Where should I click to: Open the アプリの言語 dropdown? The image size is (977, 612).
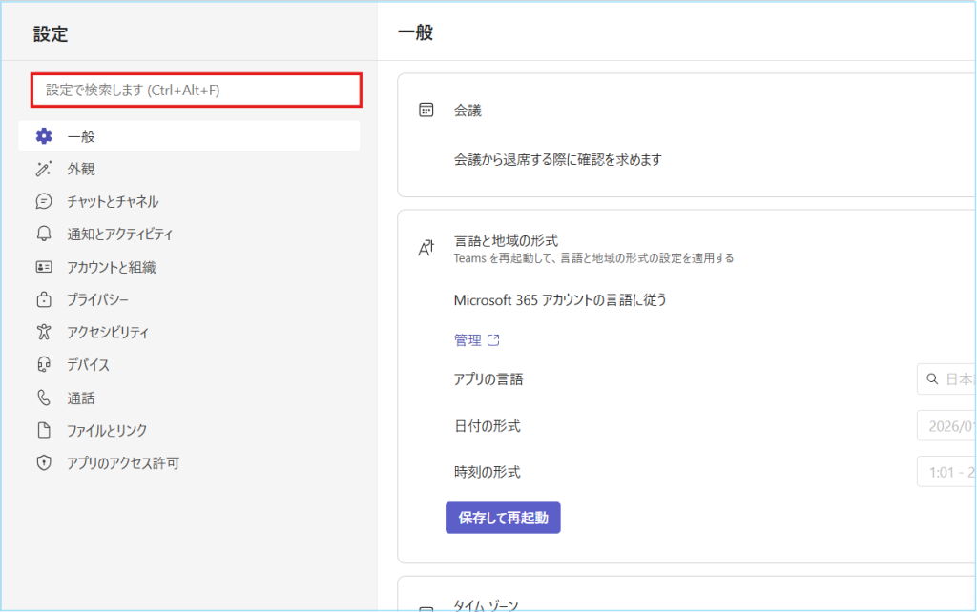(x=946, y=379)
